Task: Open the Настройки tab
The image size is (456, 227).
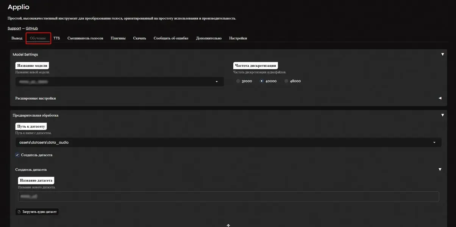Action: coord(238,38)
